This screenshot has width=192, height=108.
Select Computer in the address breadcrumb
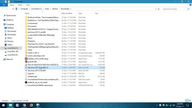(24, 9)
